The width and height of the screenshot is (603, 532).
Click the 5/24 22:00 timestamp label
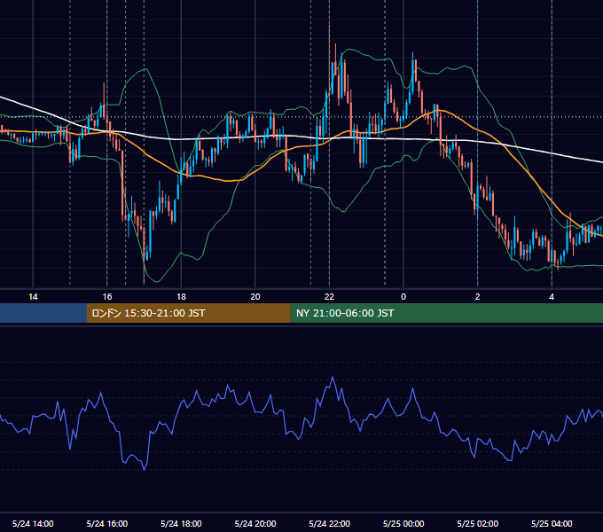pos(330,523)
